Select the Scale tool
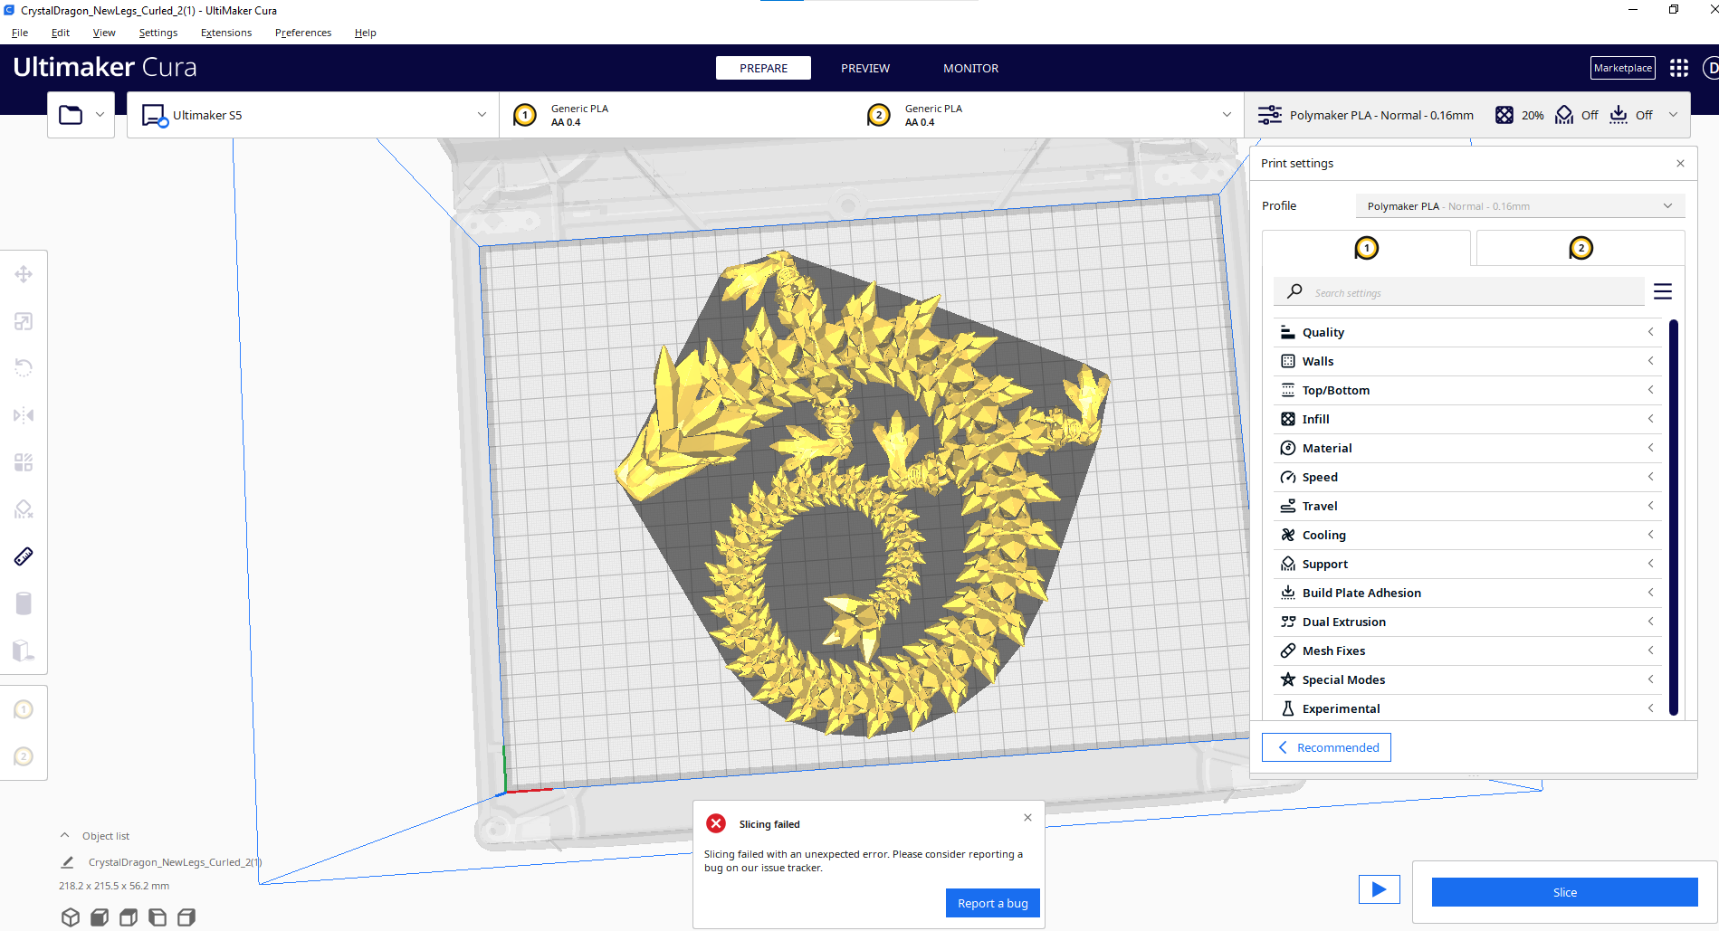 point(24,321)
